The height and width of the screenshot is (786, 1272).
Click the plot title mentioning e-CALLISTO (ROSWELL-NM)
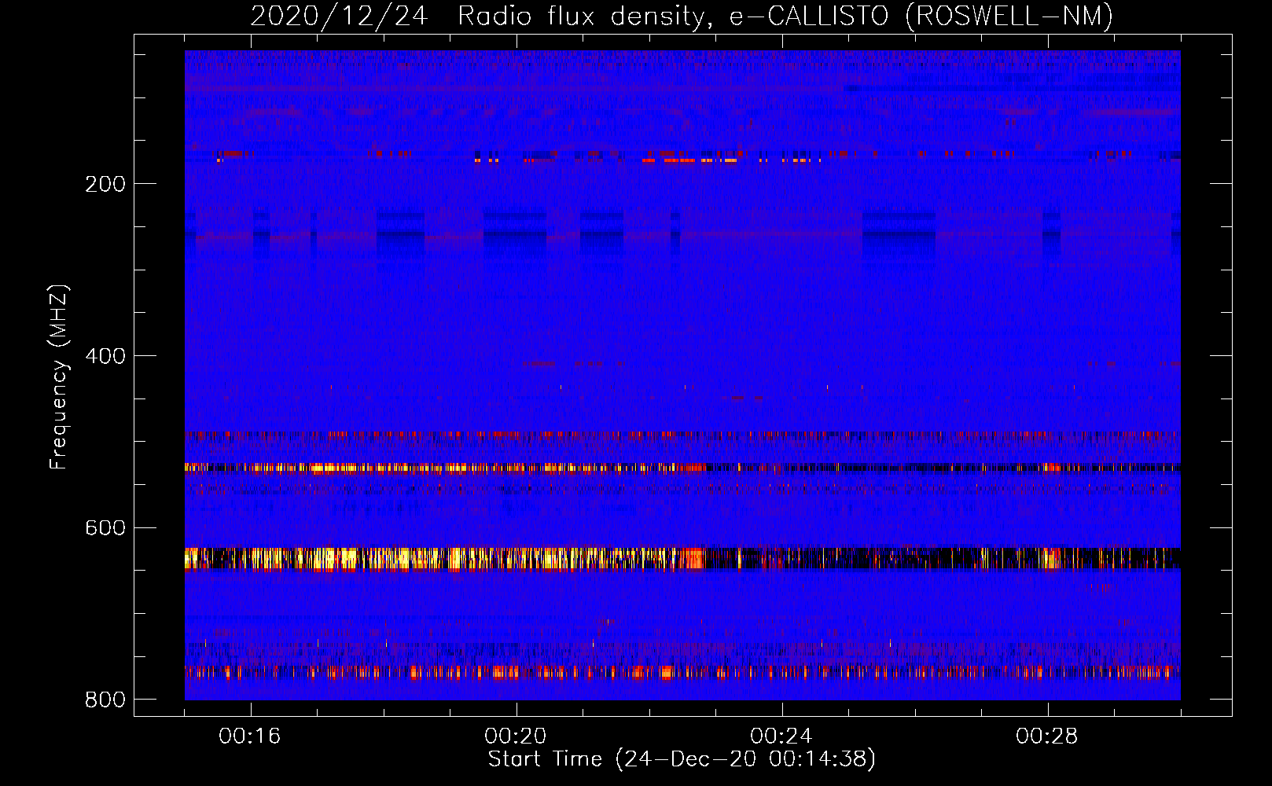[x=682, y=17]
